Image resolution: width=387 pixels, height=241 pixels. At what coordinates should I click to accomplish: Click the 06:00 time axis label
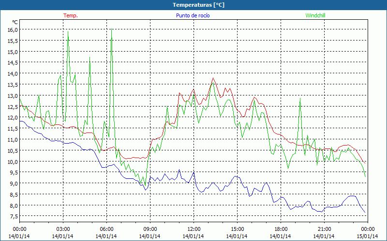coord(106,229)
